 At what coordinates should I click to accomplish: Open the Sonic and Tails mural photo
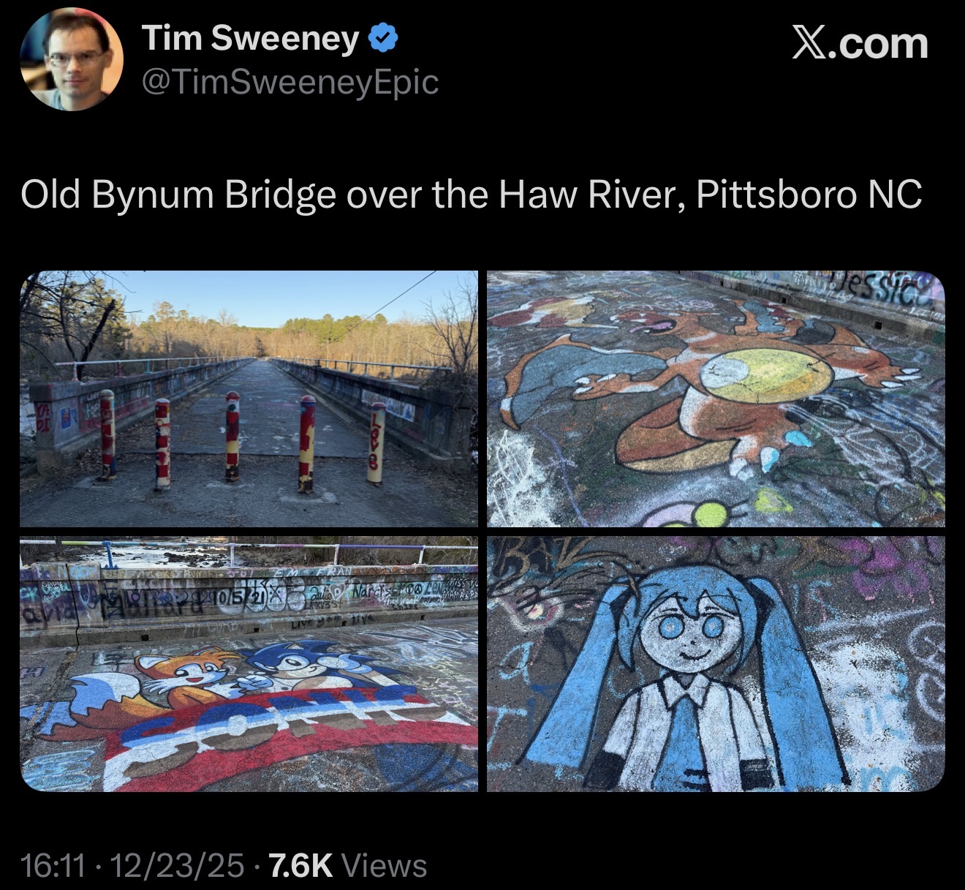point(249,664)
